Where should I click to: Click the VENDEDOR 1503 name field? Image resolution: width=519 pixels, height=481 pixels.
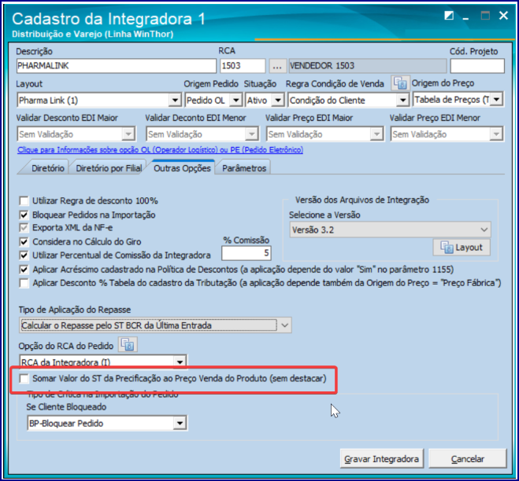tap(368, 66)
